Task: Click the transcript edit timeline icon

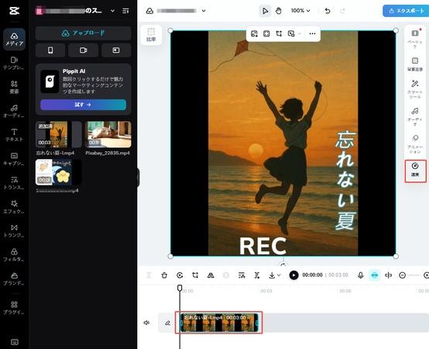Action: point(242,275)
